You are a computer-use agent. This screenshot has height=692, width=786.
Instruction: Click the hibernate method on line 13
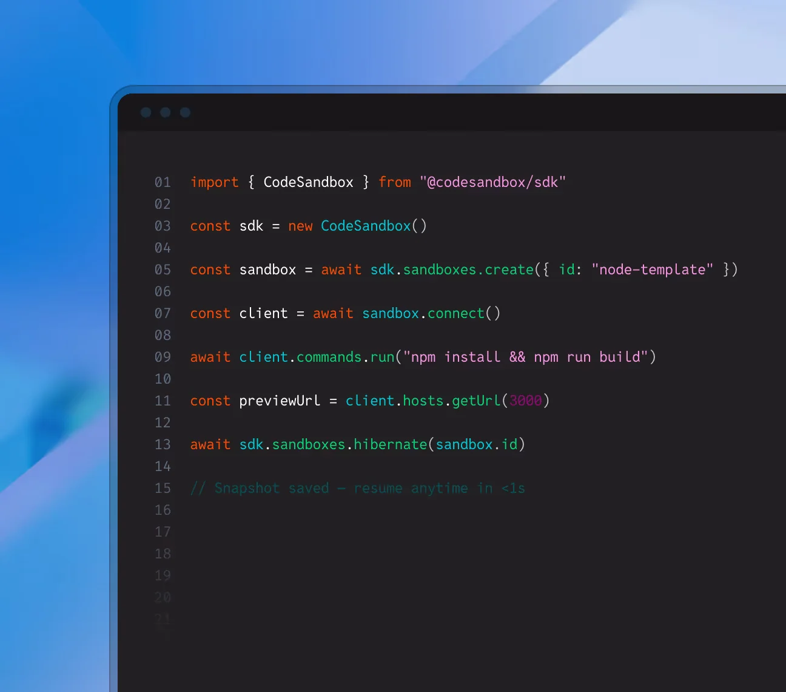[x=391, y=444]
